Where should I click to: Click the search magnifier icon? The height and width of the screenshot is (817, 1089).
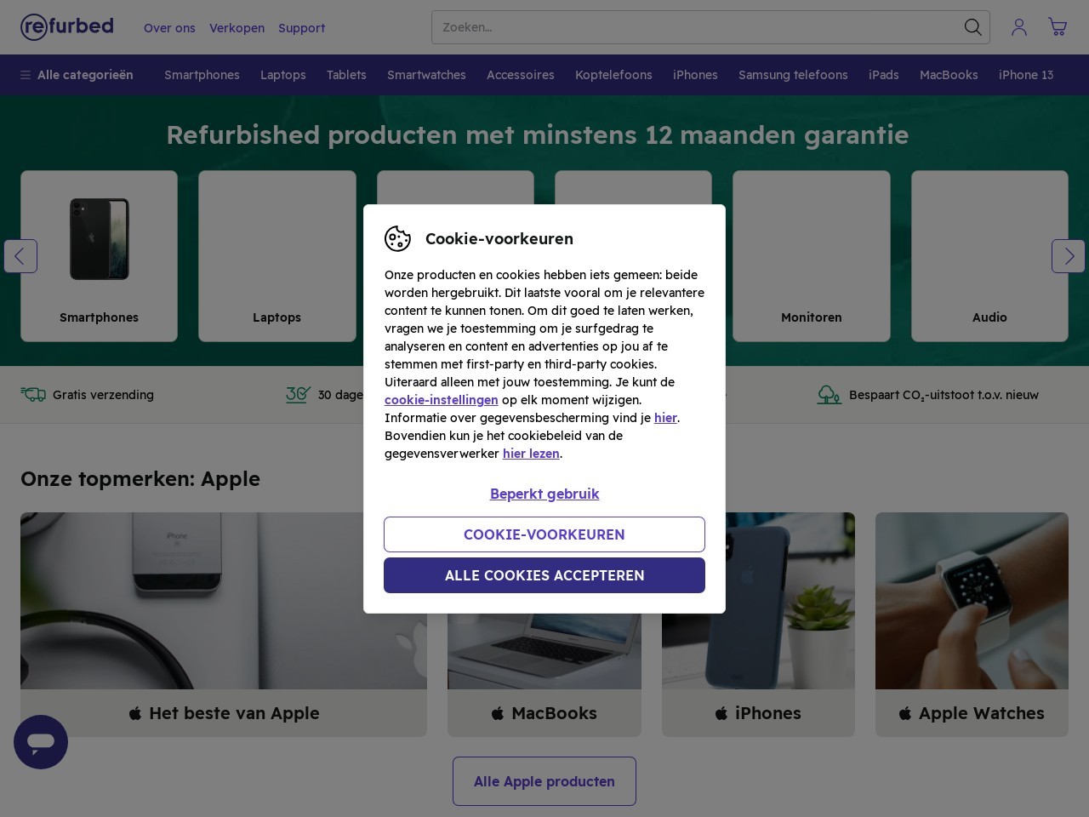[x=972, y=27]
